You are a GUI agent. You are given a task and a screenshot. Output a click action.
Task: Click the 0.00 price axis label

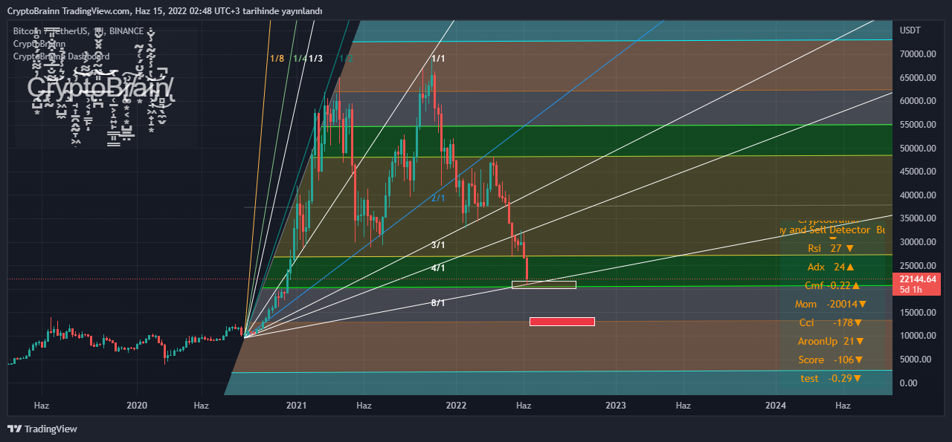(909, 383)
